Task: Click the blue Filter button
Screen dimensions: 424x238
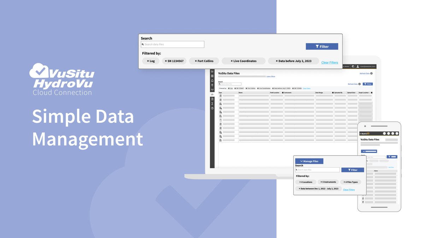Action: tap(322, 46)
